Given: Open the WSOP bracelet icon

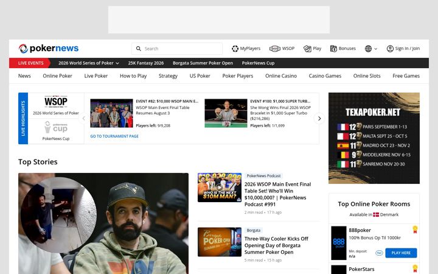Looking at the screenshot, I should (274, 49).
